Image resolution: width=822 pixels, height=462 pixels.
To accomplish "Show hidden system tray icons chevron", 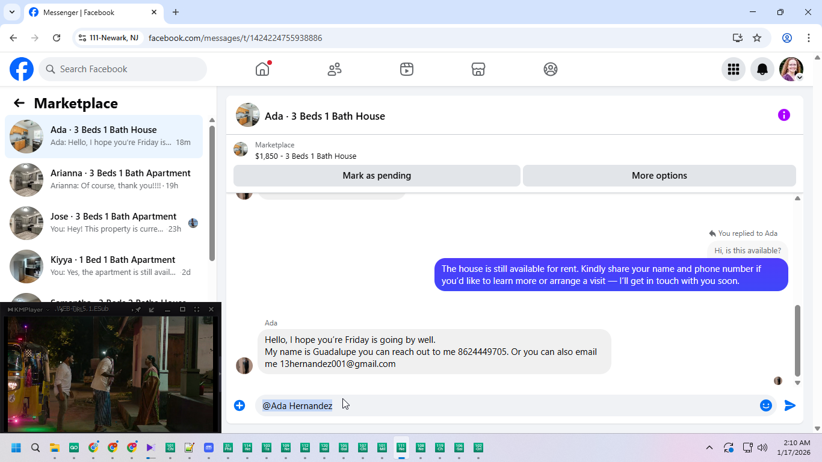I will click(709, 448).
